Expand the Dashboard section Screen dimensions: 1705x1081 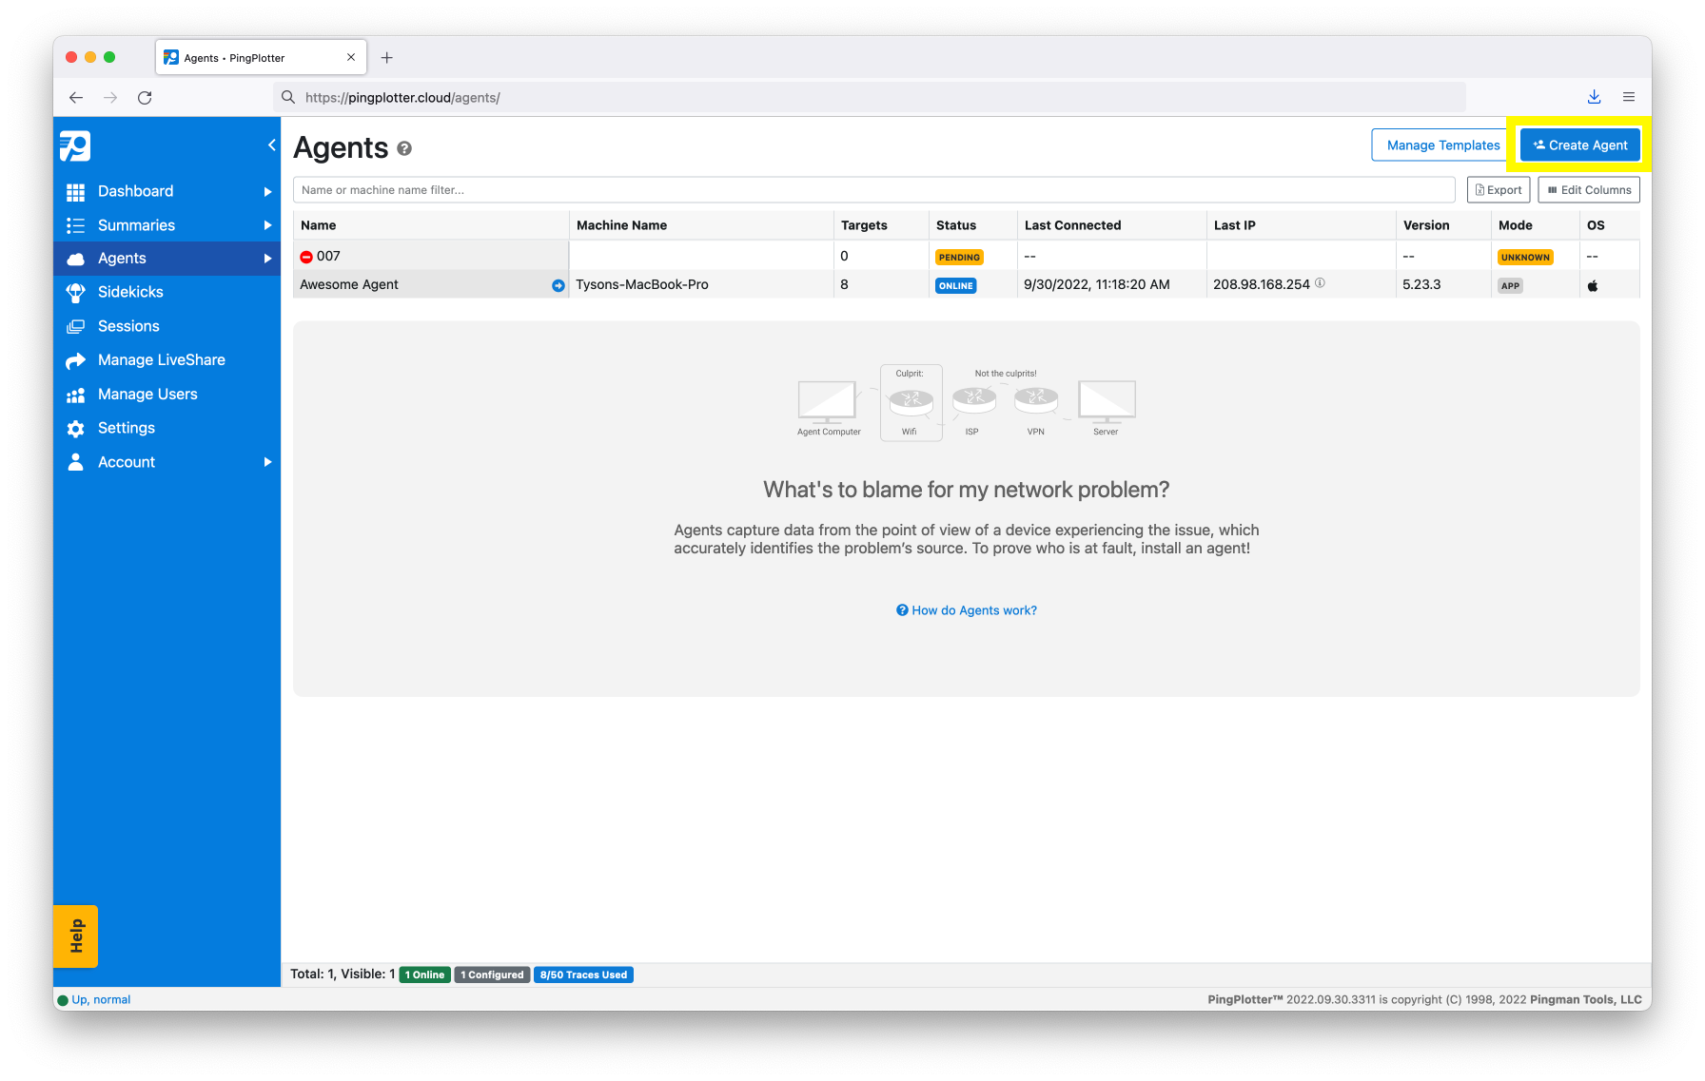point(267,191)
